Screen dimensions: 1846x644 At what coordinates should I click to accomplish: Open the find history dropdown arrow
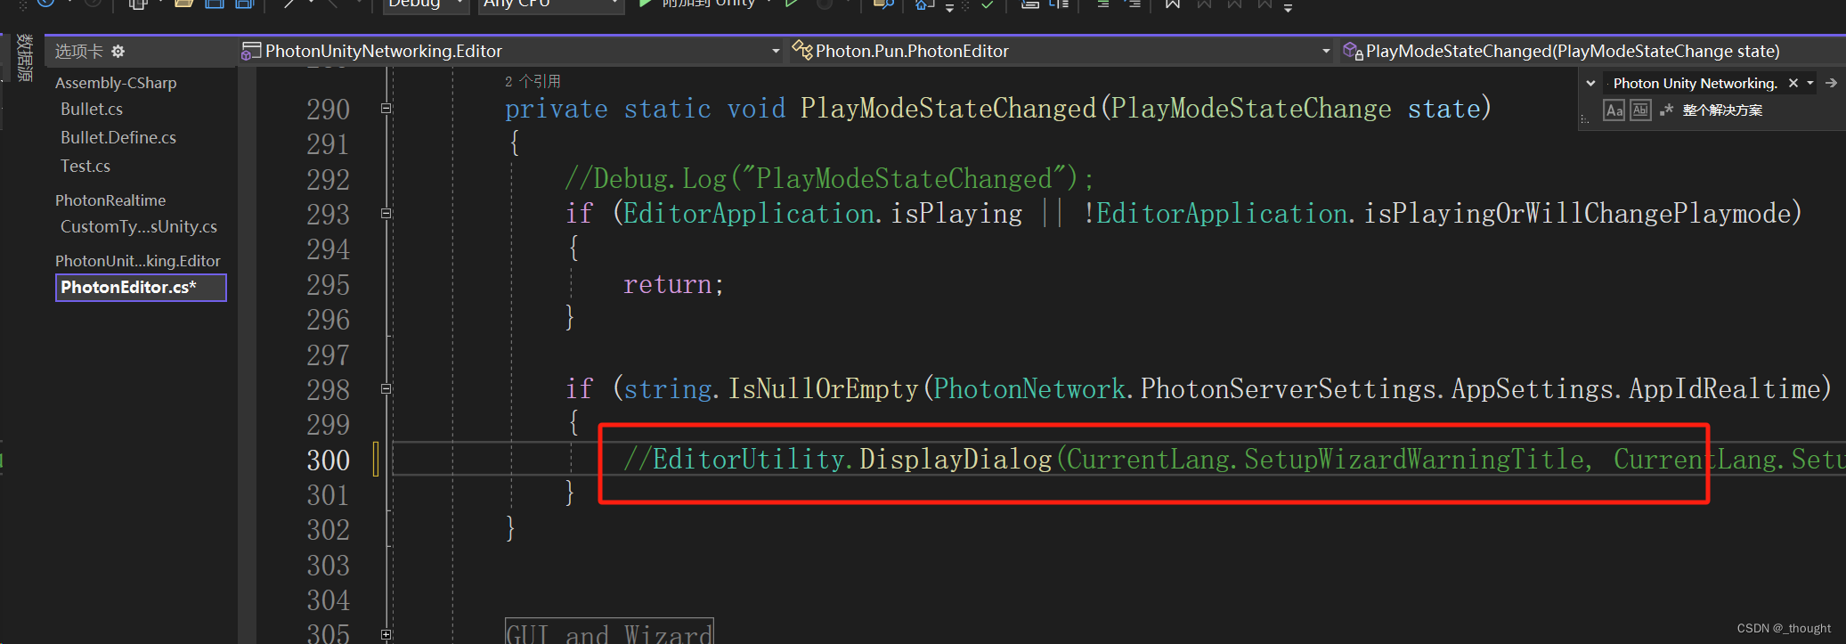point(1809,83)
